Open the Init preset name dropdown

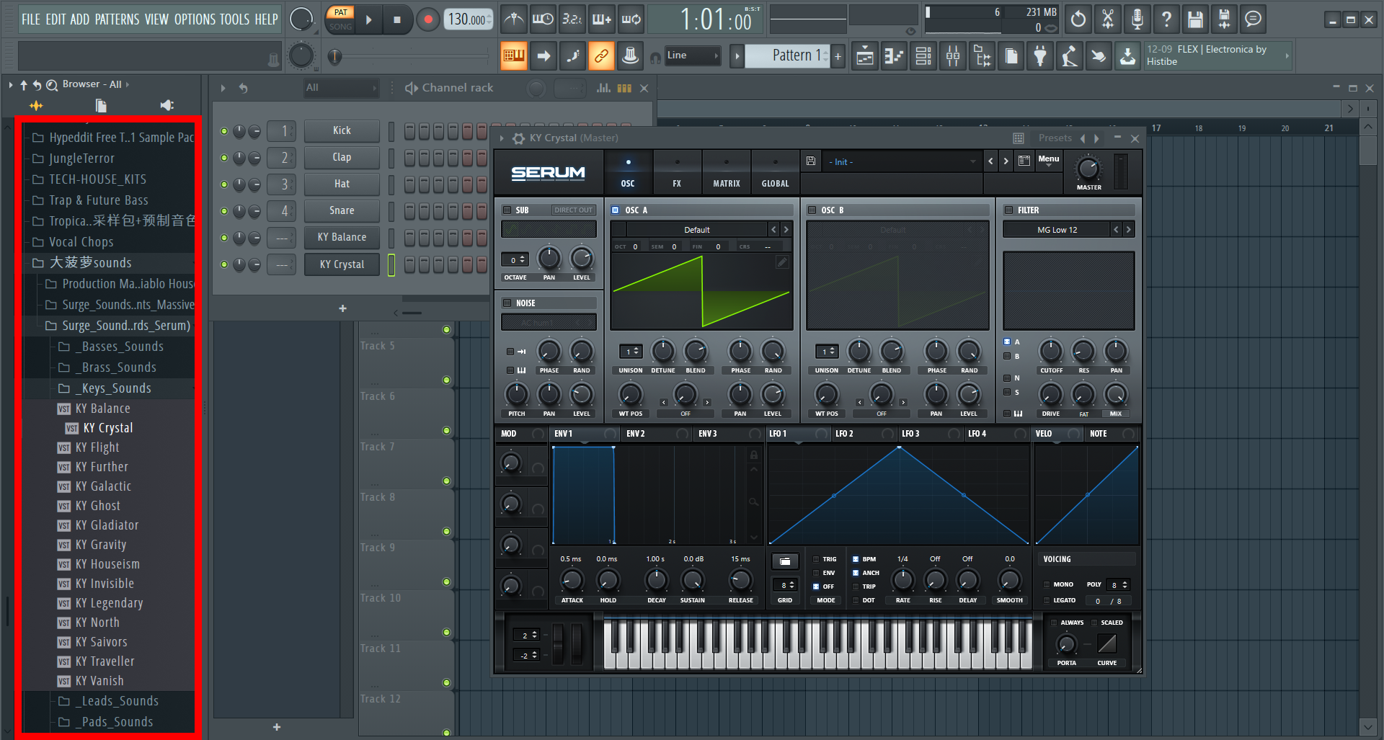pyautogui.click(x=901, y=162)
